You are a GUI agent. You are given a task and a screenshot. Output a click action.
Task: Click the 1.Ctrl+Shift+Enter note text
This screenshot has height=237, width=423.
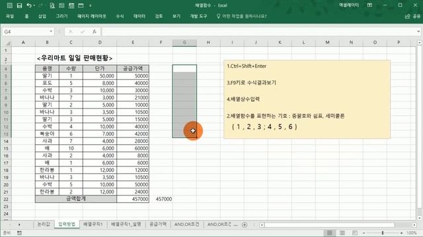tap(247, 66)
